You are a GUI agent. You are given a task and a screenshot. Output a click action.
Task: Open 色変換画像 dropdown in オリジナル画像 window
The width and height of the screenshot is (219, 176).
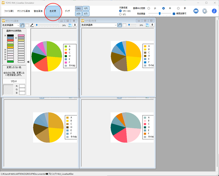(x=11, y=25)
